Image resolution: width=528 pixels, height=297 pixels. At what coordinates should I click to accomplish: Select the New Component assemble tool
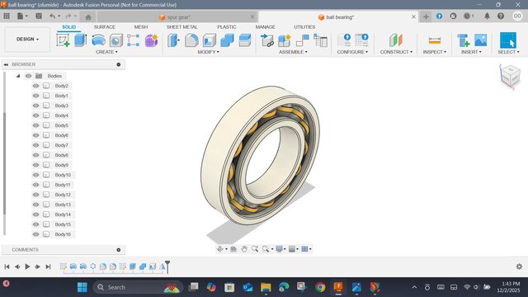[284, 40]
